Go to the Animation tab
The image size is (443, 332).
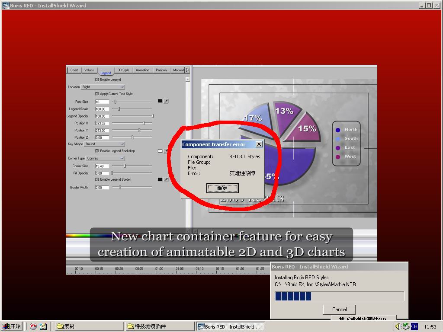[142, 70]
